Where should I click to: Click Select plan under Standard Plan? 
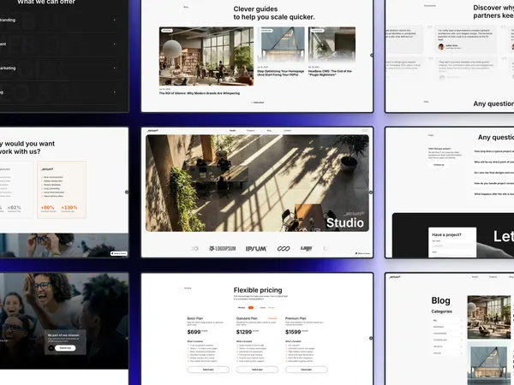[257, 370]
